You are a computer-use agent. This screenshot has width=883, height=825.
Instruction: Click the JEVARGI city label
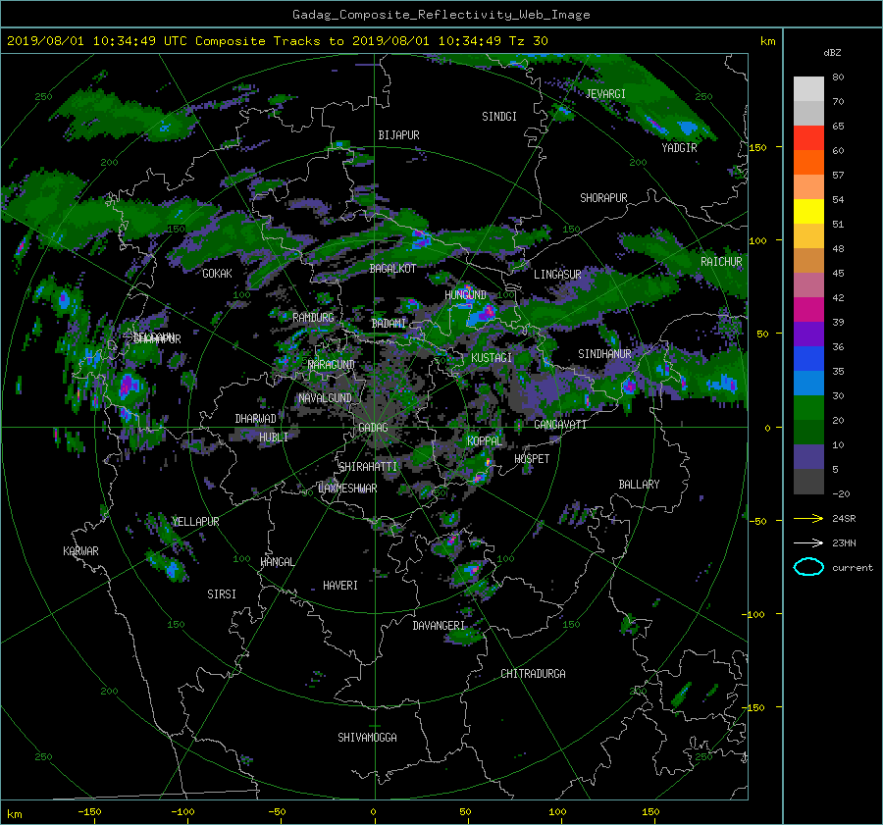tap(605, 94)
